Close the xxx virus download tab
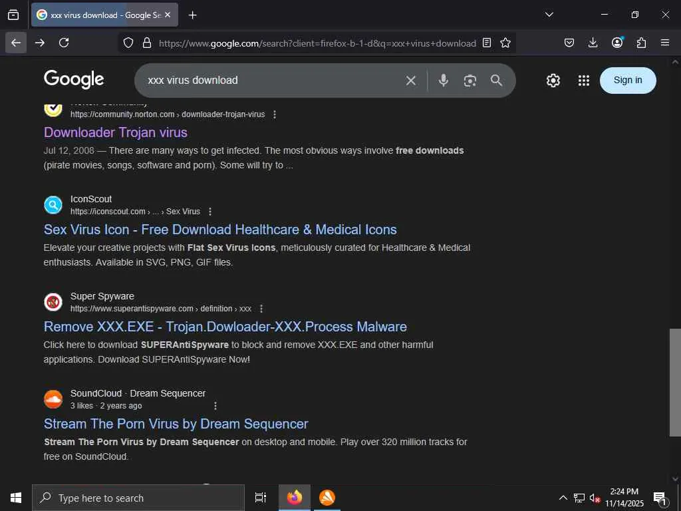681x511 pixels. tap(168, 15)
